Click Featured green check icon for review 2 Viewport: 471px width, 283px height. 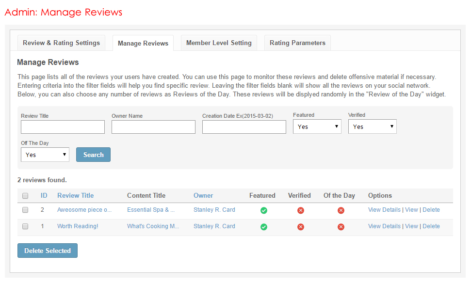point(263,210)
